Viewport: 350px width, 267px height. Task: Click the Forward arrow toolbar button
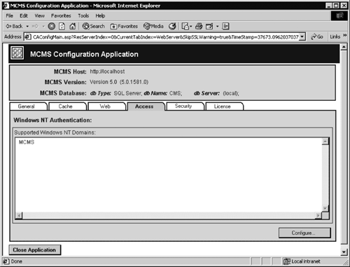[x=35, y=26]
